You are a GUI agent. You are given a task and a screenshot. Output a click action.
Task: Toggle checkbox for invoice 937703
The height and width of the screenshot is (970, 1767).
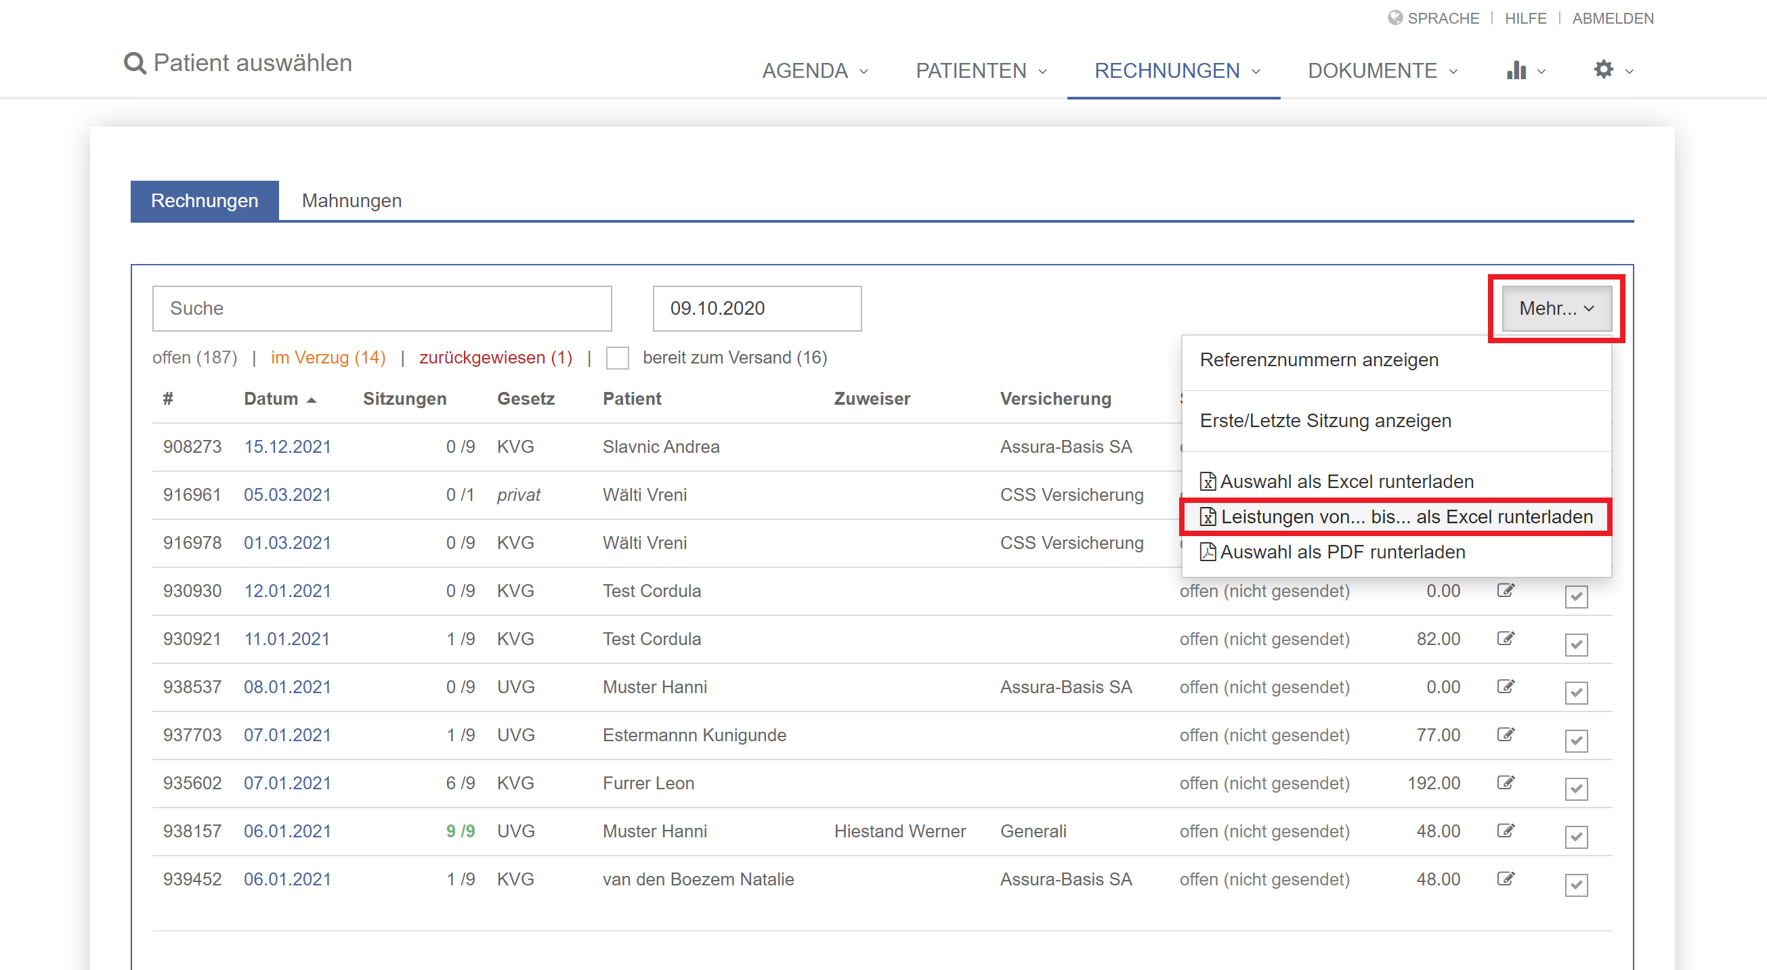click(x=1576, y=740)
